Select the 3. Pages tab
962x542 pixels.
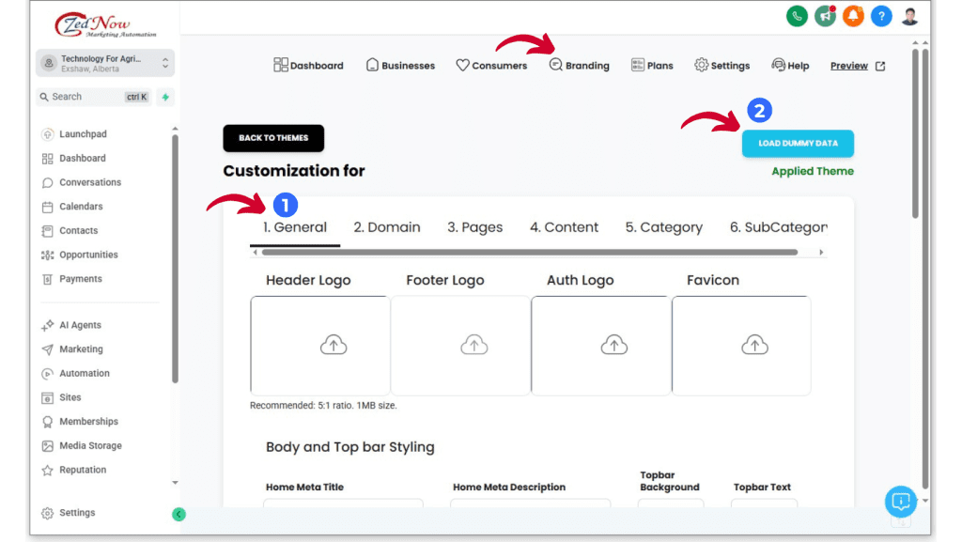[x=474, y=226]
